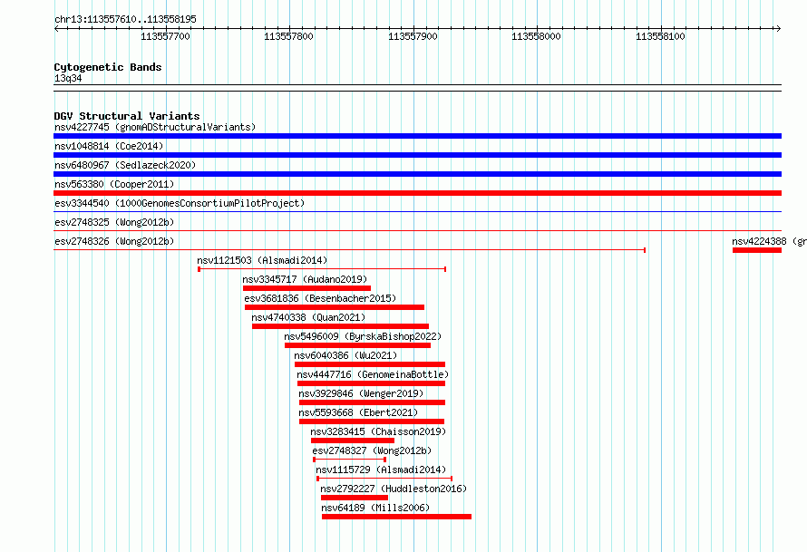The width and height of the screenshot is (807, 552).
Task: Select nsv6040386 Wu2021 label
Action: 345,355
